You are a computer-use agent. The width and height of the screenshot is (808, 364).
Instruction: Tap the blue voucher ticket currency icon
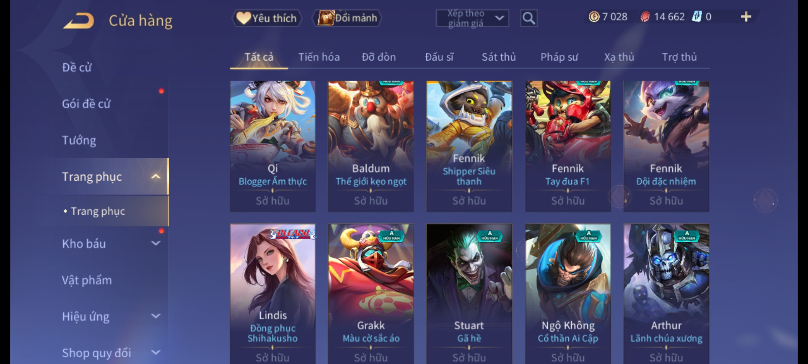tap(697, 17)
